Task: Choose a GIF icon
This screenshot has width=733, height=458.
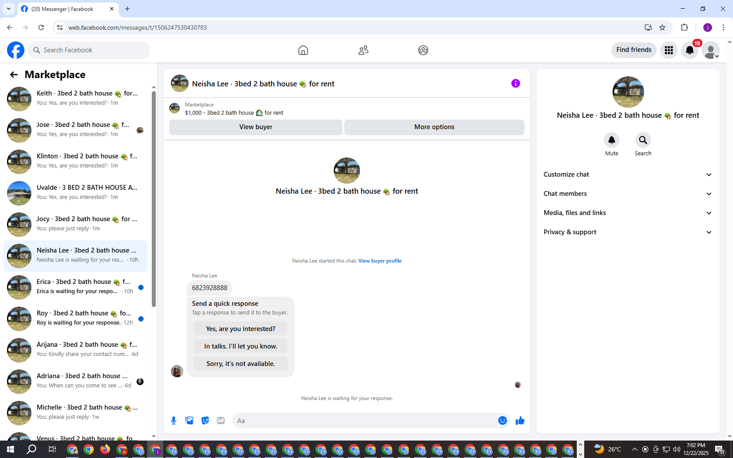Action: coord(221,420)
